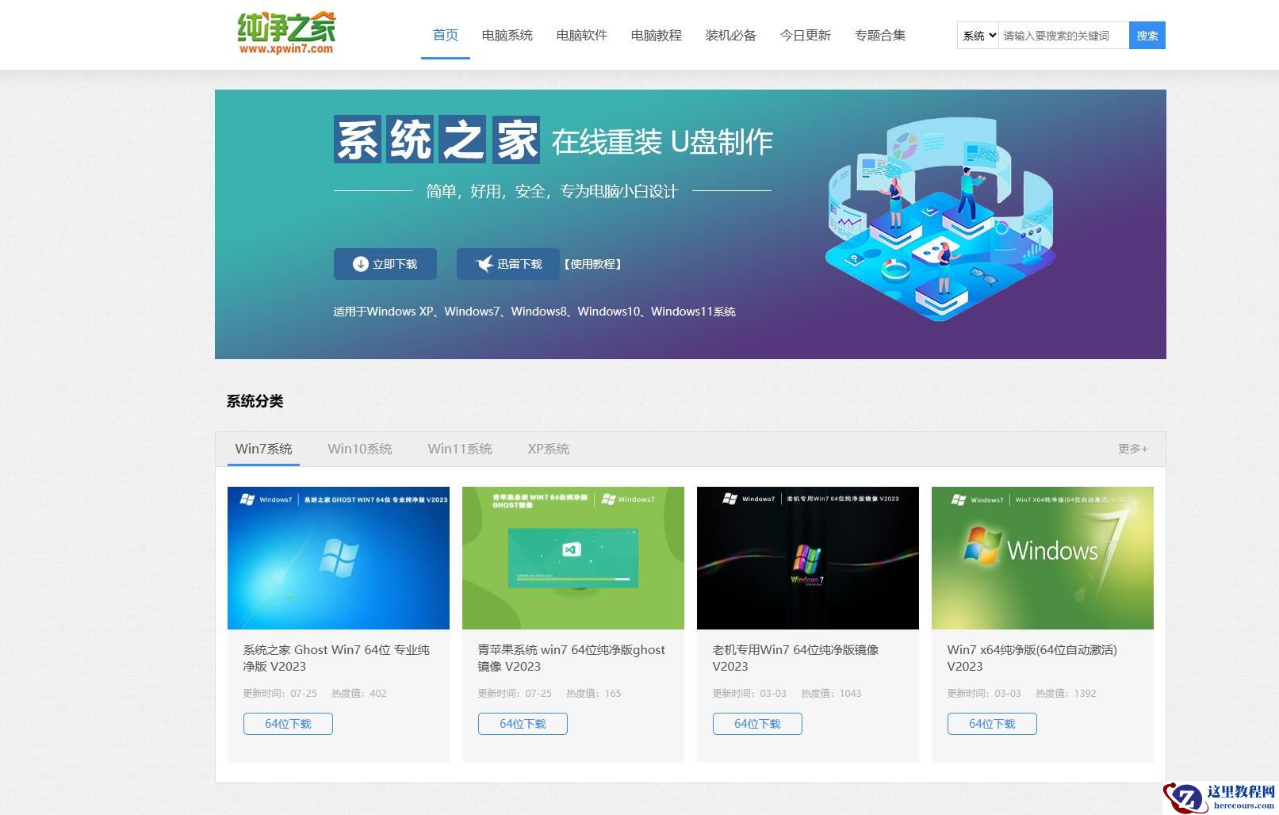Click 64位下载 under Win7 x64纯净版

(x=991, y=723)
